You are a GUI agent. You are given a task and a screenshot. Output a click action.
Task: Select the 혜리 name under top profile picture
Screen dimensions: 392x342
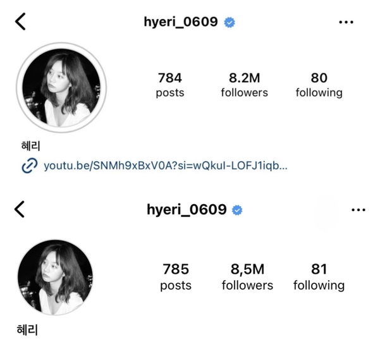30,146
